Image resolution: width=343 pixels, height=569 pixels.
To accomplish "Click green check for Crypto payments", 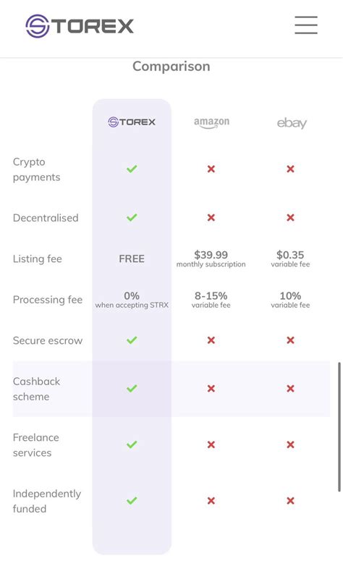I will (132, 169).
